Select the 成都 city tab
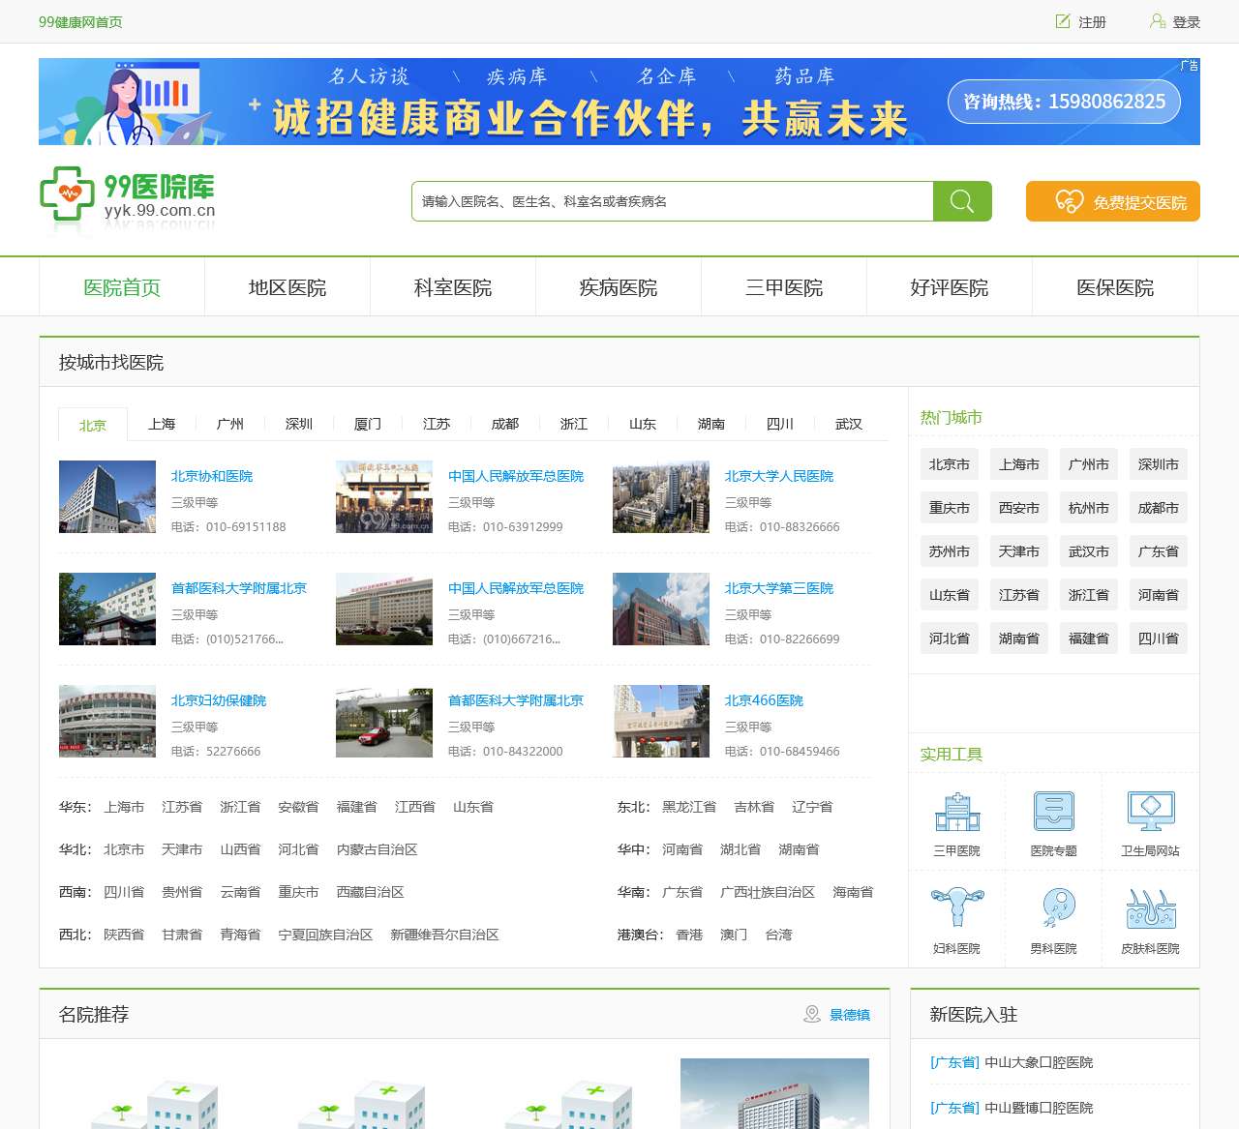 tap(504, 424)
